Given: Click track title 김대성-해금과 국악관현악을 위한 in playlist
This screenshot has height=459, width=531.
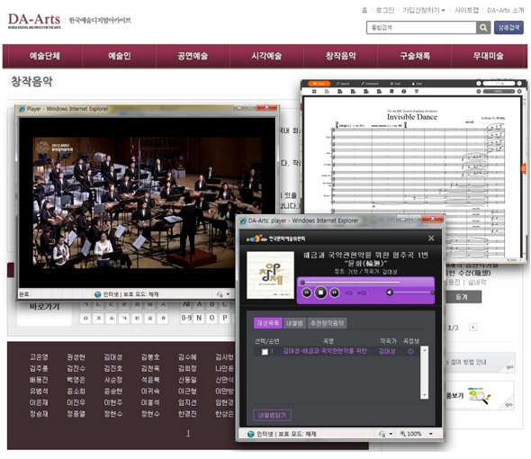Looking at the screenshot, I should [328, 352].
